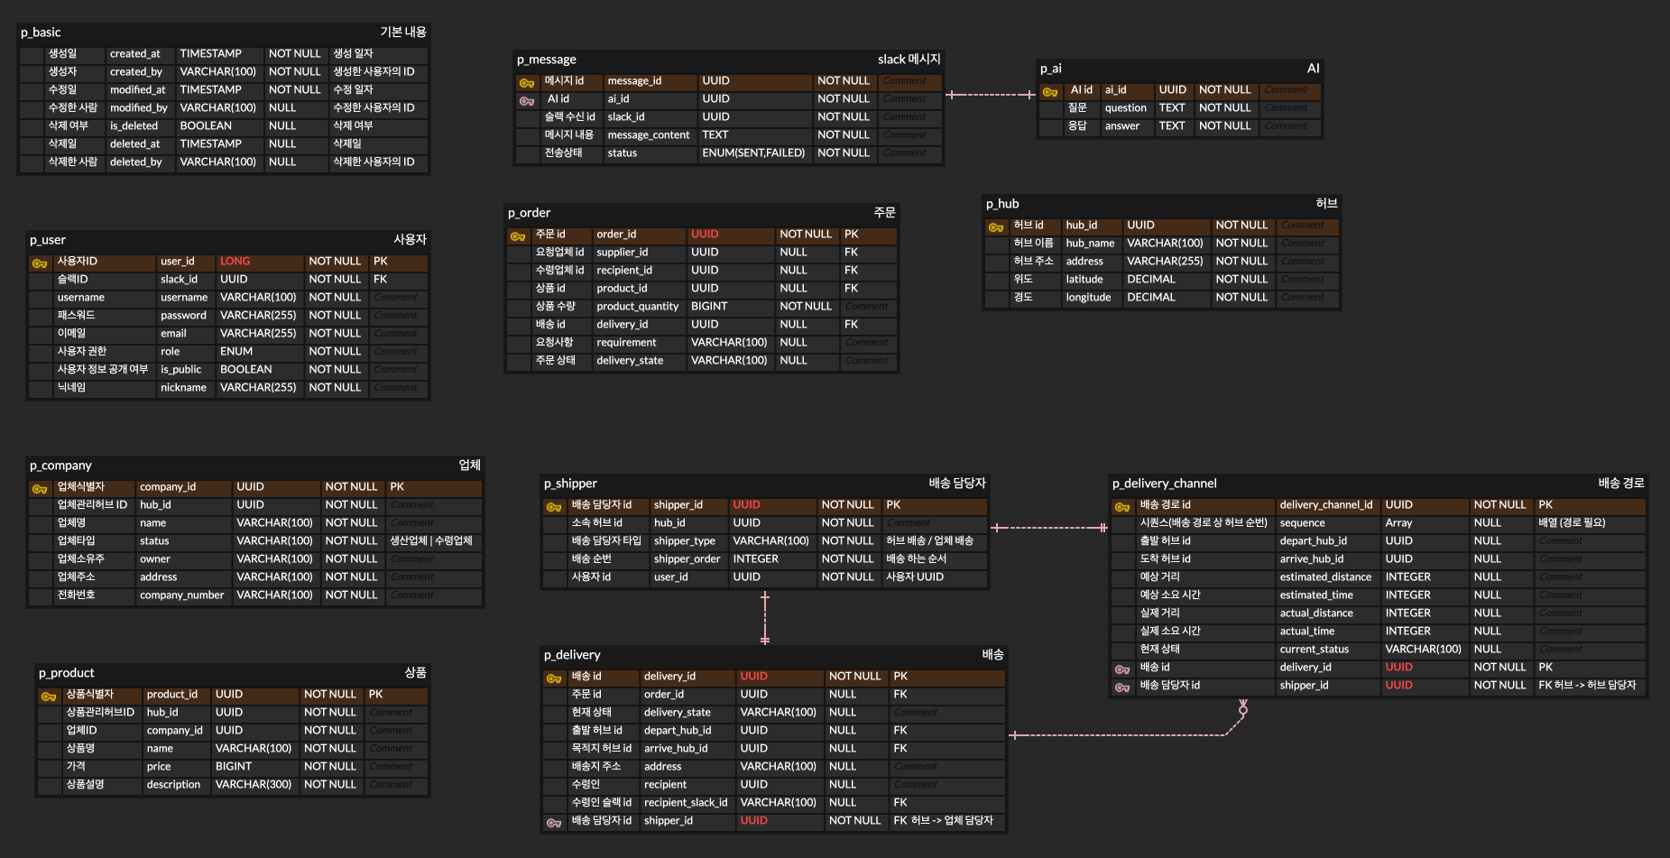Click the primary key icon beside message_id

pyautogui.click(x=527, y=82)
